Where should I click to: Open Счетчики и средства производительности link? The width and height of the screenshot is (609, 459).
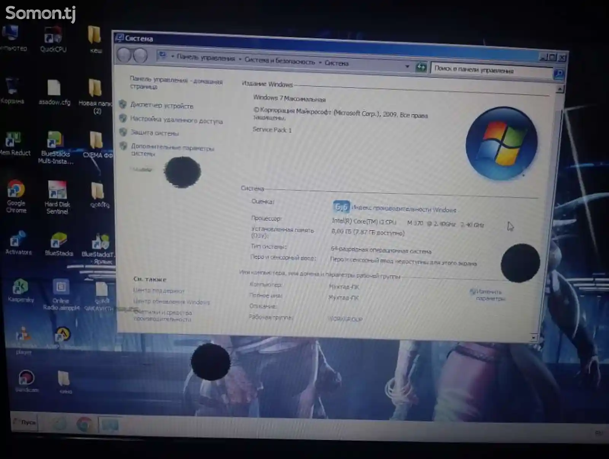163,316
